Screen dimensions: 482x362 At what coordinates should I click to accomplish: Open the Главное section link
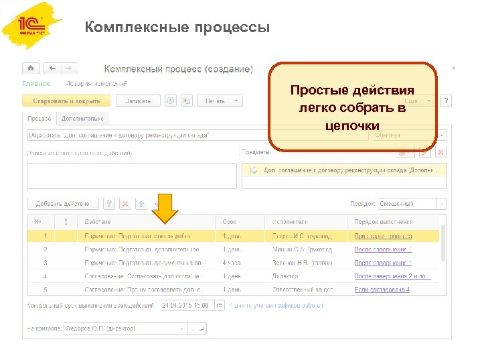click(x=36, y=83)
